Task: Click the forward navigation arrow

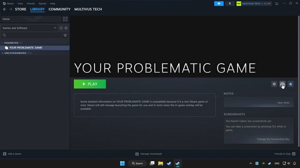Action: pyautogui.click(x=10, y=9)
